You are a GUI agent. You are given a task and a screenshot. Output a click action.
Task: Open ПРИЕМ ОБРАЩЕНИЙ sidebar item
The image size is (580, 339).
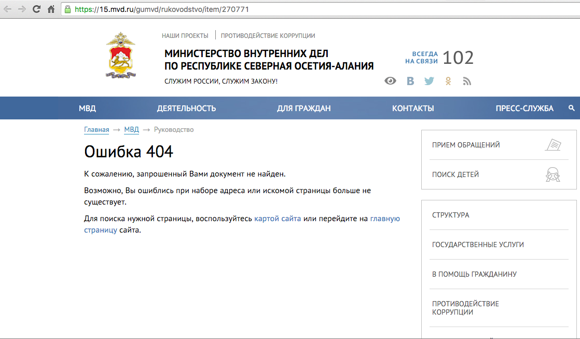[466, 145]
